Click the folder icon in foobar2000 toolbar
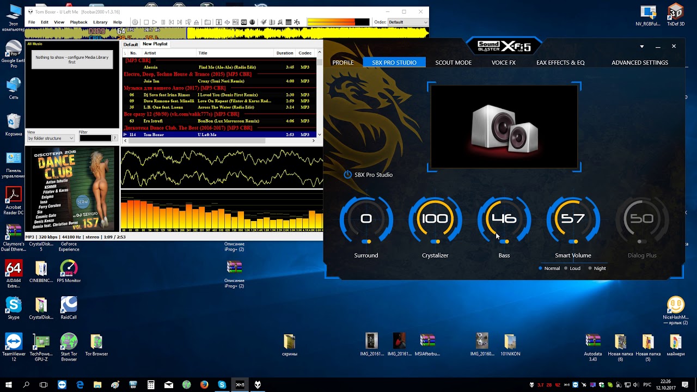 coord(207,22)
